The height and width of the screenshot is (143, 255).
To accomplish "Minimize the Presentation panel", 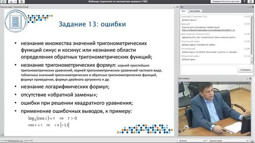I will click(x=175, y=7).
